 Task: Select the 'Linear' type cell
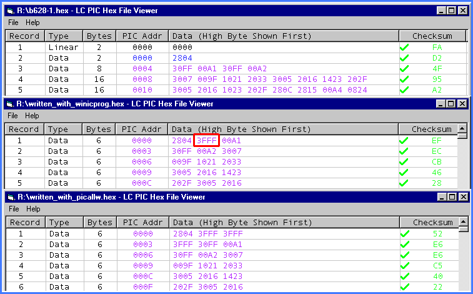(63, 48)
